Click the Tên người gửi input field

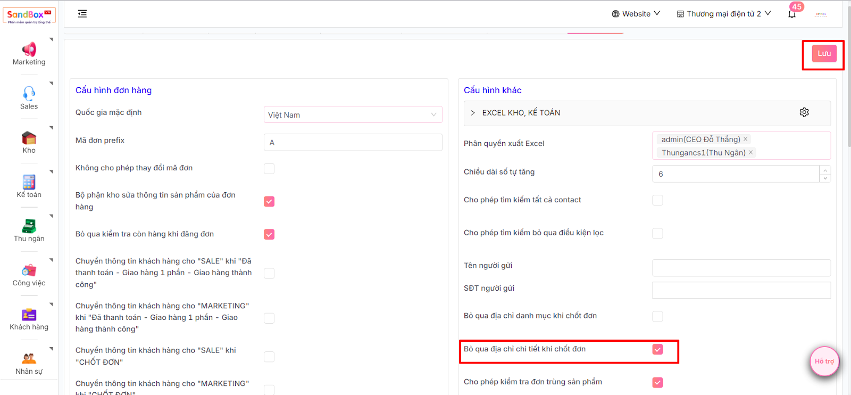coord(741,268)
